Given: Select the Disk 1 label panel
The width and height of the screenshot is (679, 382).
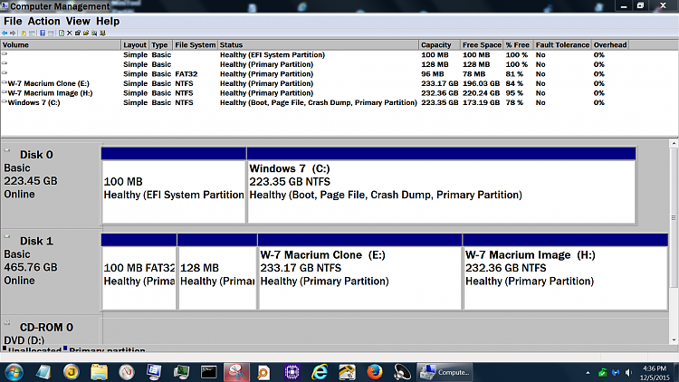Looking at the screenshot, I should (51, 272).
